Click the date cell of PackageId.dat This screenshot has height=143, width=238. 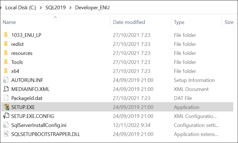click(x=132, y=98)
